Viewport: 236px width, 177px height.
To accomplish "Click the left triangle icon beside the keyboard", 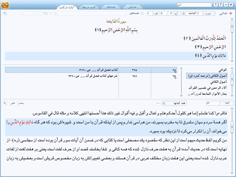I will [x=51, y=13].
